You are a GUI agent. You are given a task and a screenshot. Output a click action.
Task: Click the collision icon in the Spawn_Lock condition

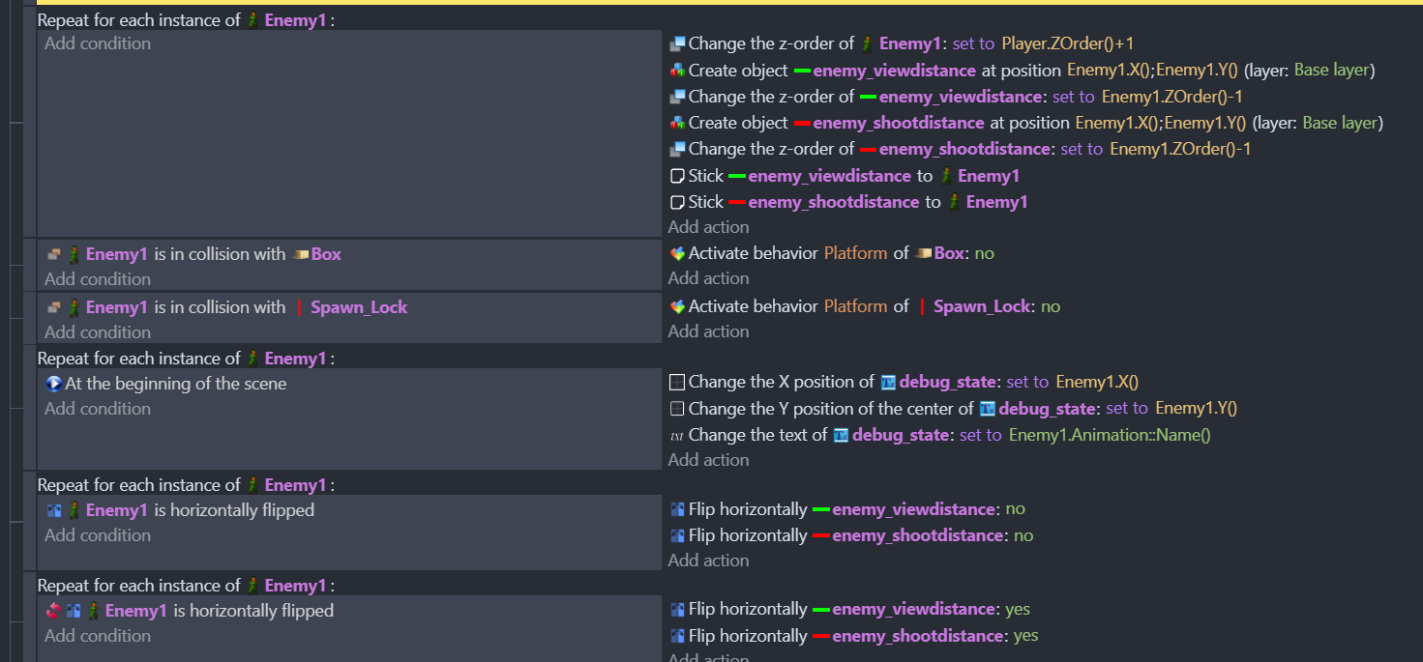pos(55,306)
